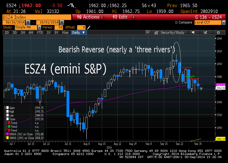Click the pencil edit icon beside Offset
Image resolution: width=228 pixels, height=163 pixels.
coord(89,27)
